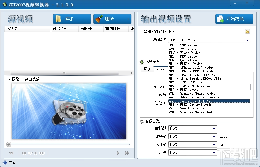Click the scrollbar left arrow in source list
The height and width of the screenshot is (167, 260).
7,73
